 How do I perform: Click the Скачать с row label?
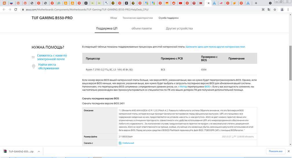[88, 143]
